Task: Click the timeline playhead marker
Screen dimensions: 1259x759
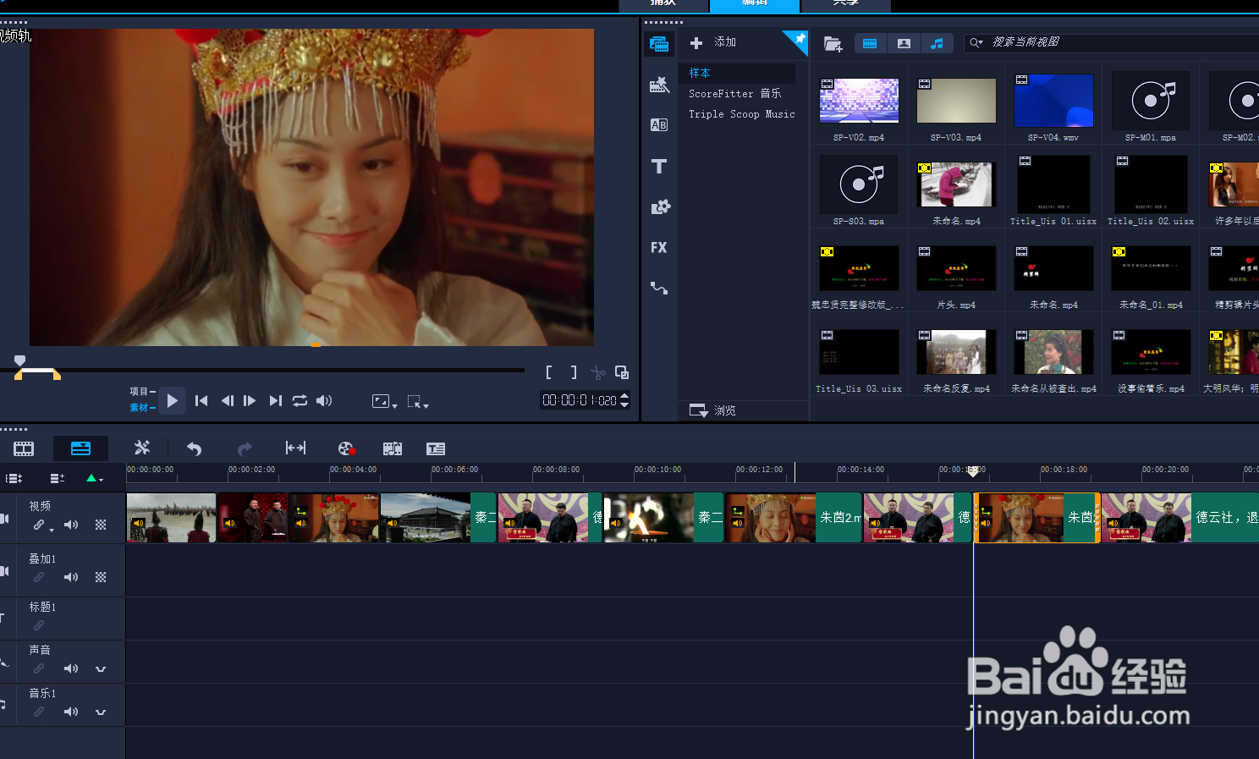Action: click(x=973, y=470)
